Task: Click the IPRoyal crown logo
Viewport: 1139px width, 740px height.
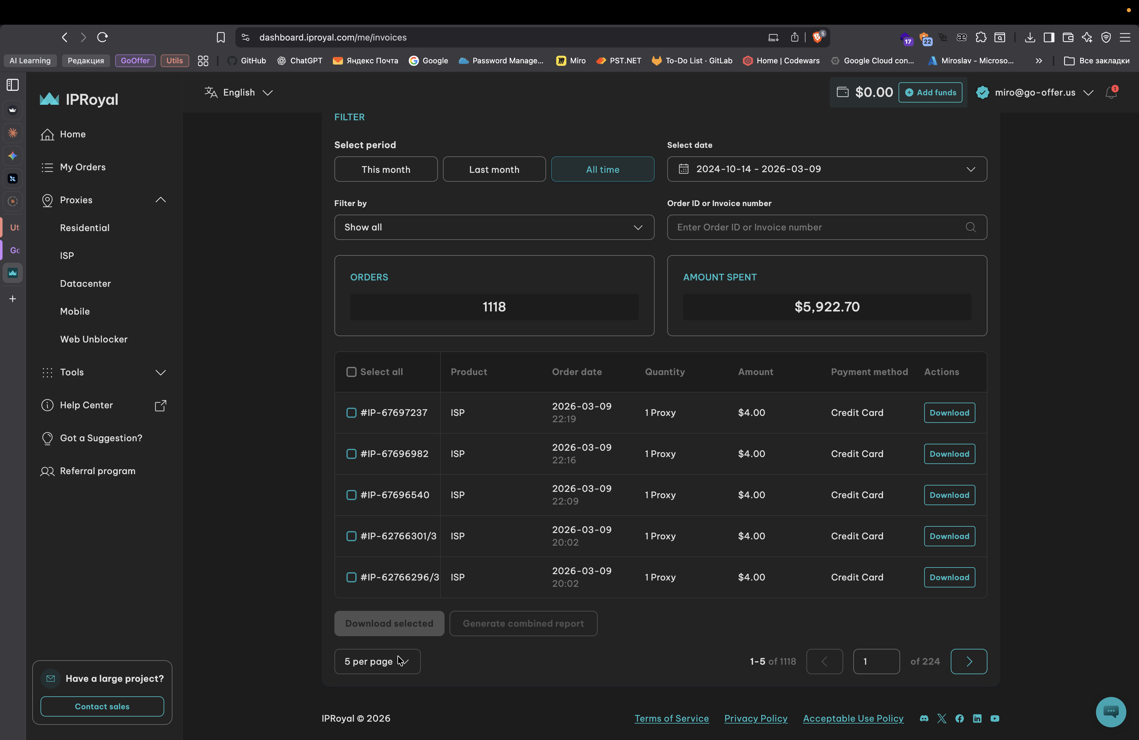Action: pyautogui.click(x=49, y=99)
